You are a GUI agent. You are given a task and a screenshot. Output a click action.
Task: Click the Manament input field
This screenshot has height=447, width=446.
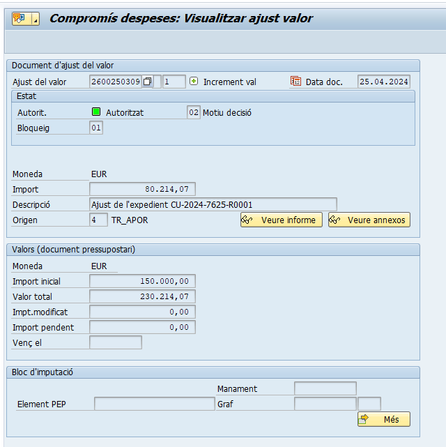click(325, 388)
